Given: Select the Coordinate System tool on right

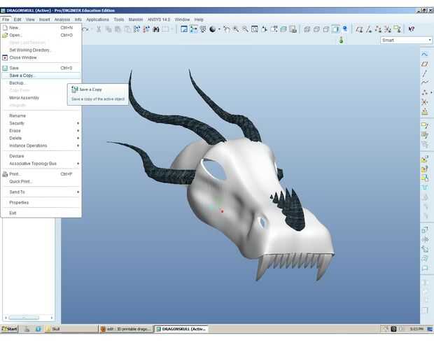Looking at the screenshot, I should click(x=425, y=102).
